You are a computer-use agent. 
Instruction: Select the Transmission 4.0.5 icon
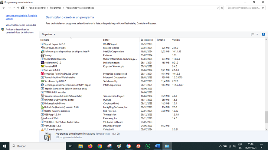(x=42, y=96)
